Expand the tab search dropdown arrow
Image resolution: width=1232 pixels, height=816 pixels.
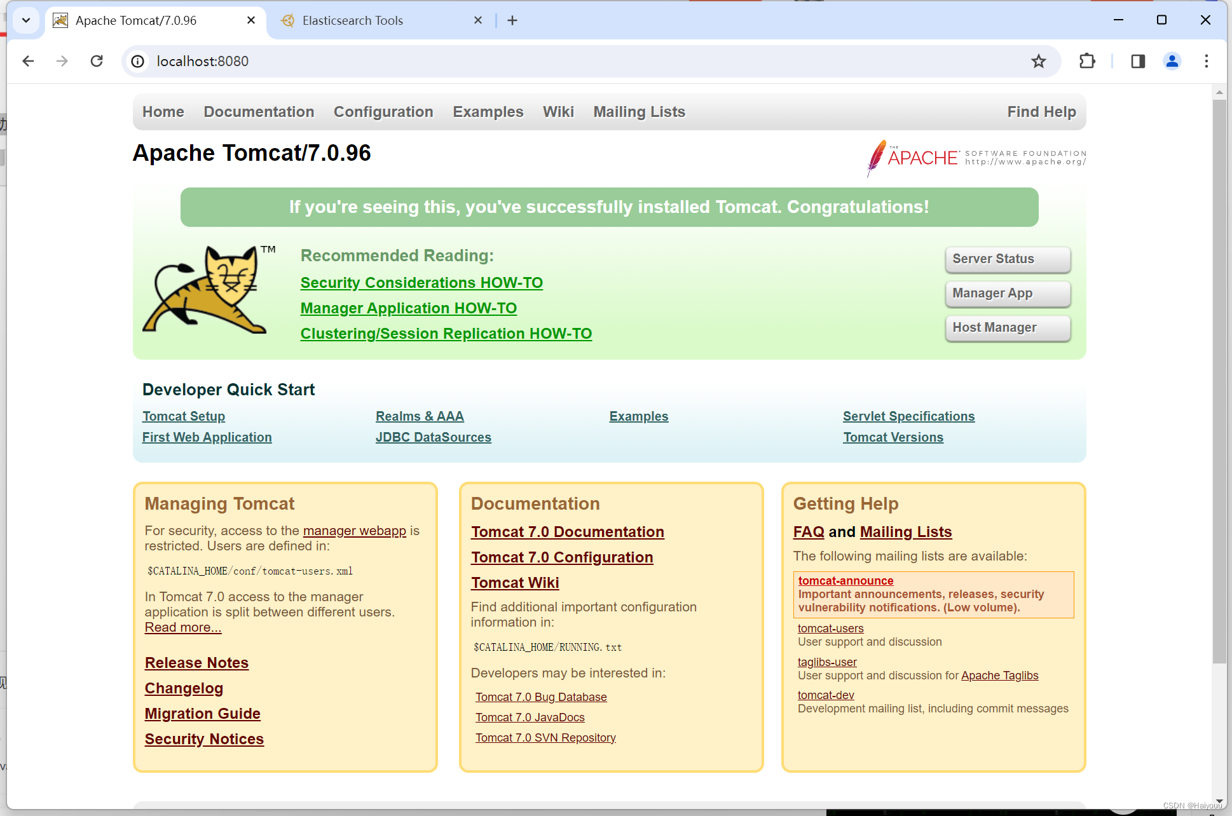(x=26, y=20)
